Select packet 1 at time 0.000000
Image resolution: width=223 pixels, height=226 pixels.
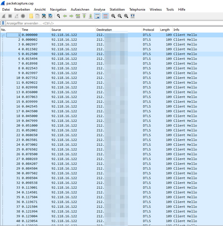111,35
